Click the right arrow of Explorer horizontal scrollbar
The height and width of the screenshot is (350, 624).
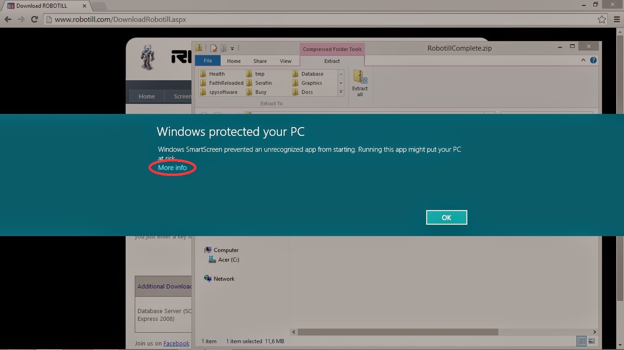594,332
